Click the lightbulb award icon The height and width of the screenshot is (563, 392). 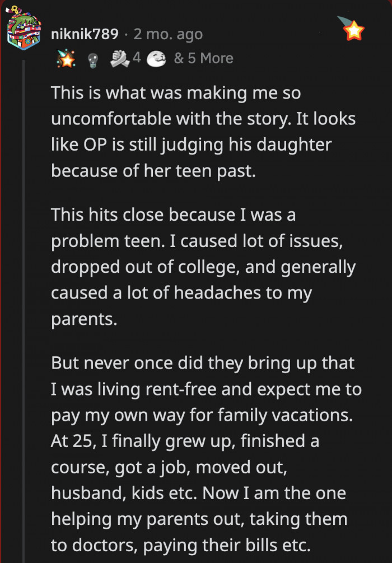coord(93,58)
